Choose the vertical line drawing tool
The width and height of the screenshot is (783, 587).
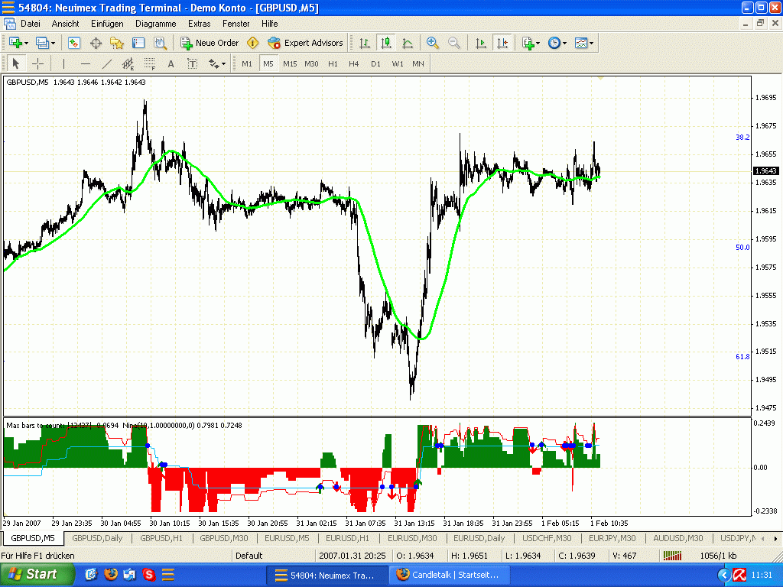(x=63, y=63)
